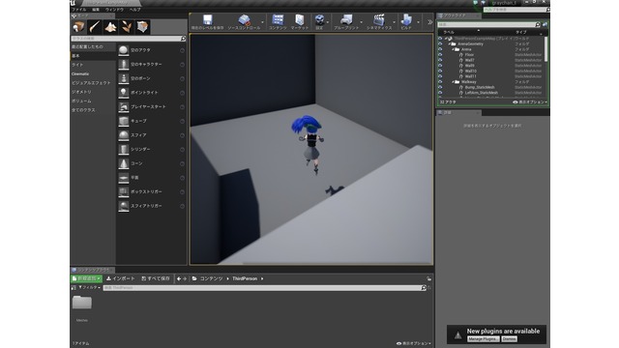This screenshot has width=619, height=348.
Task: Toggle eye visibility for Wall9 actor
Action: 440,66
